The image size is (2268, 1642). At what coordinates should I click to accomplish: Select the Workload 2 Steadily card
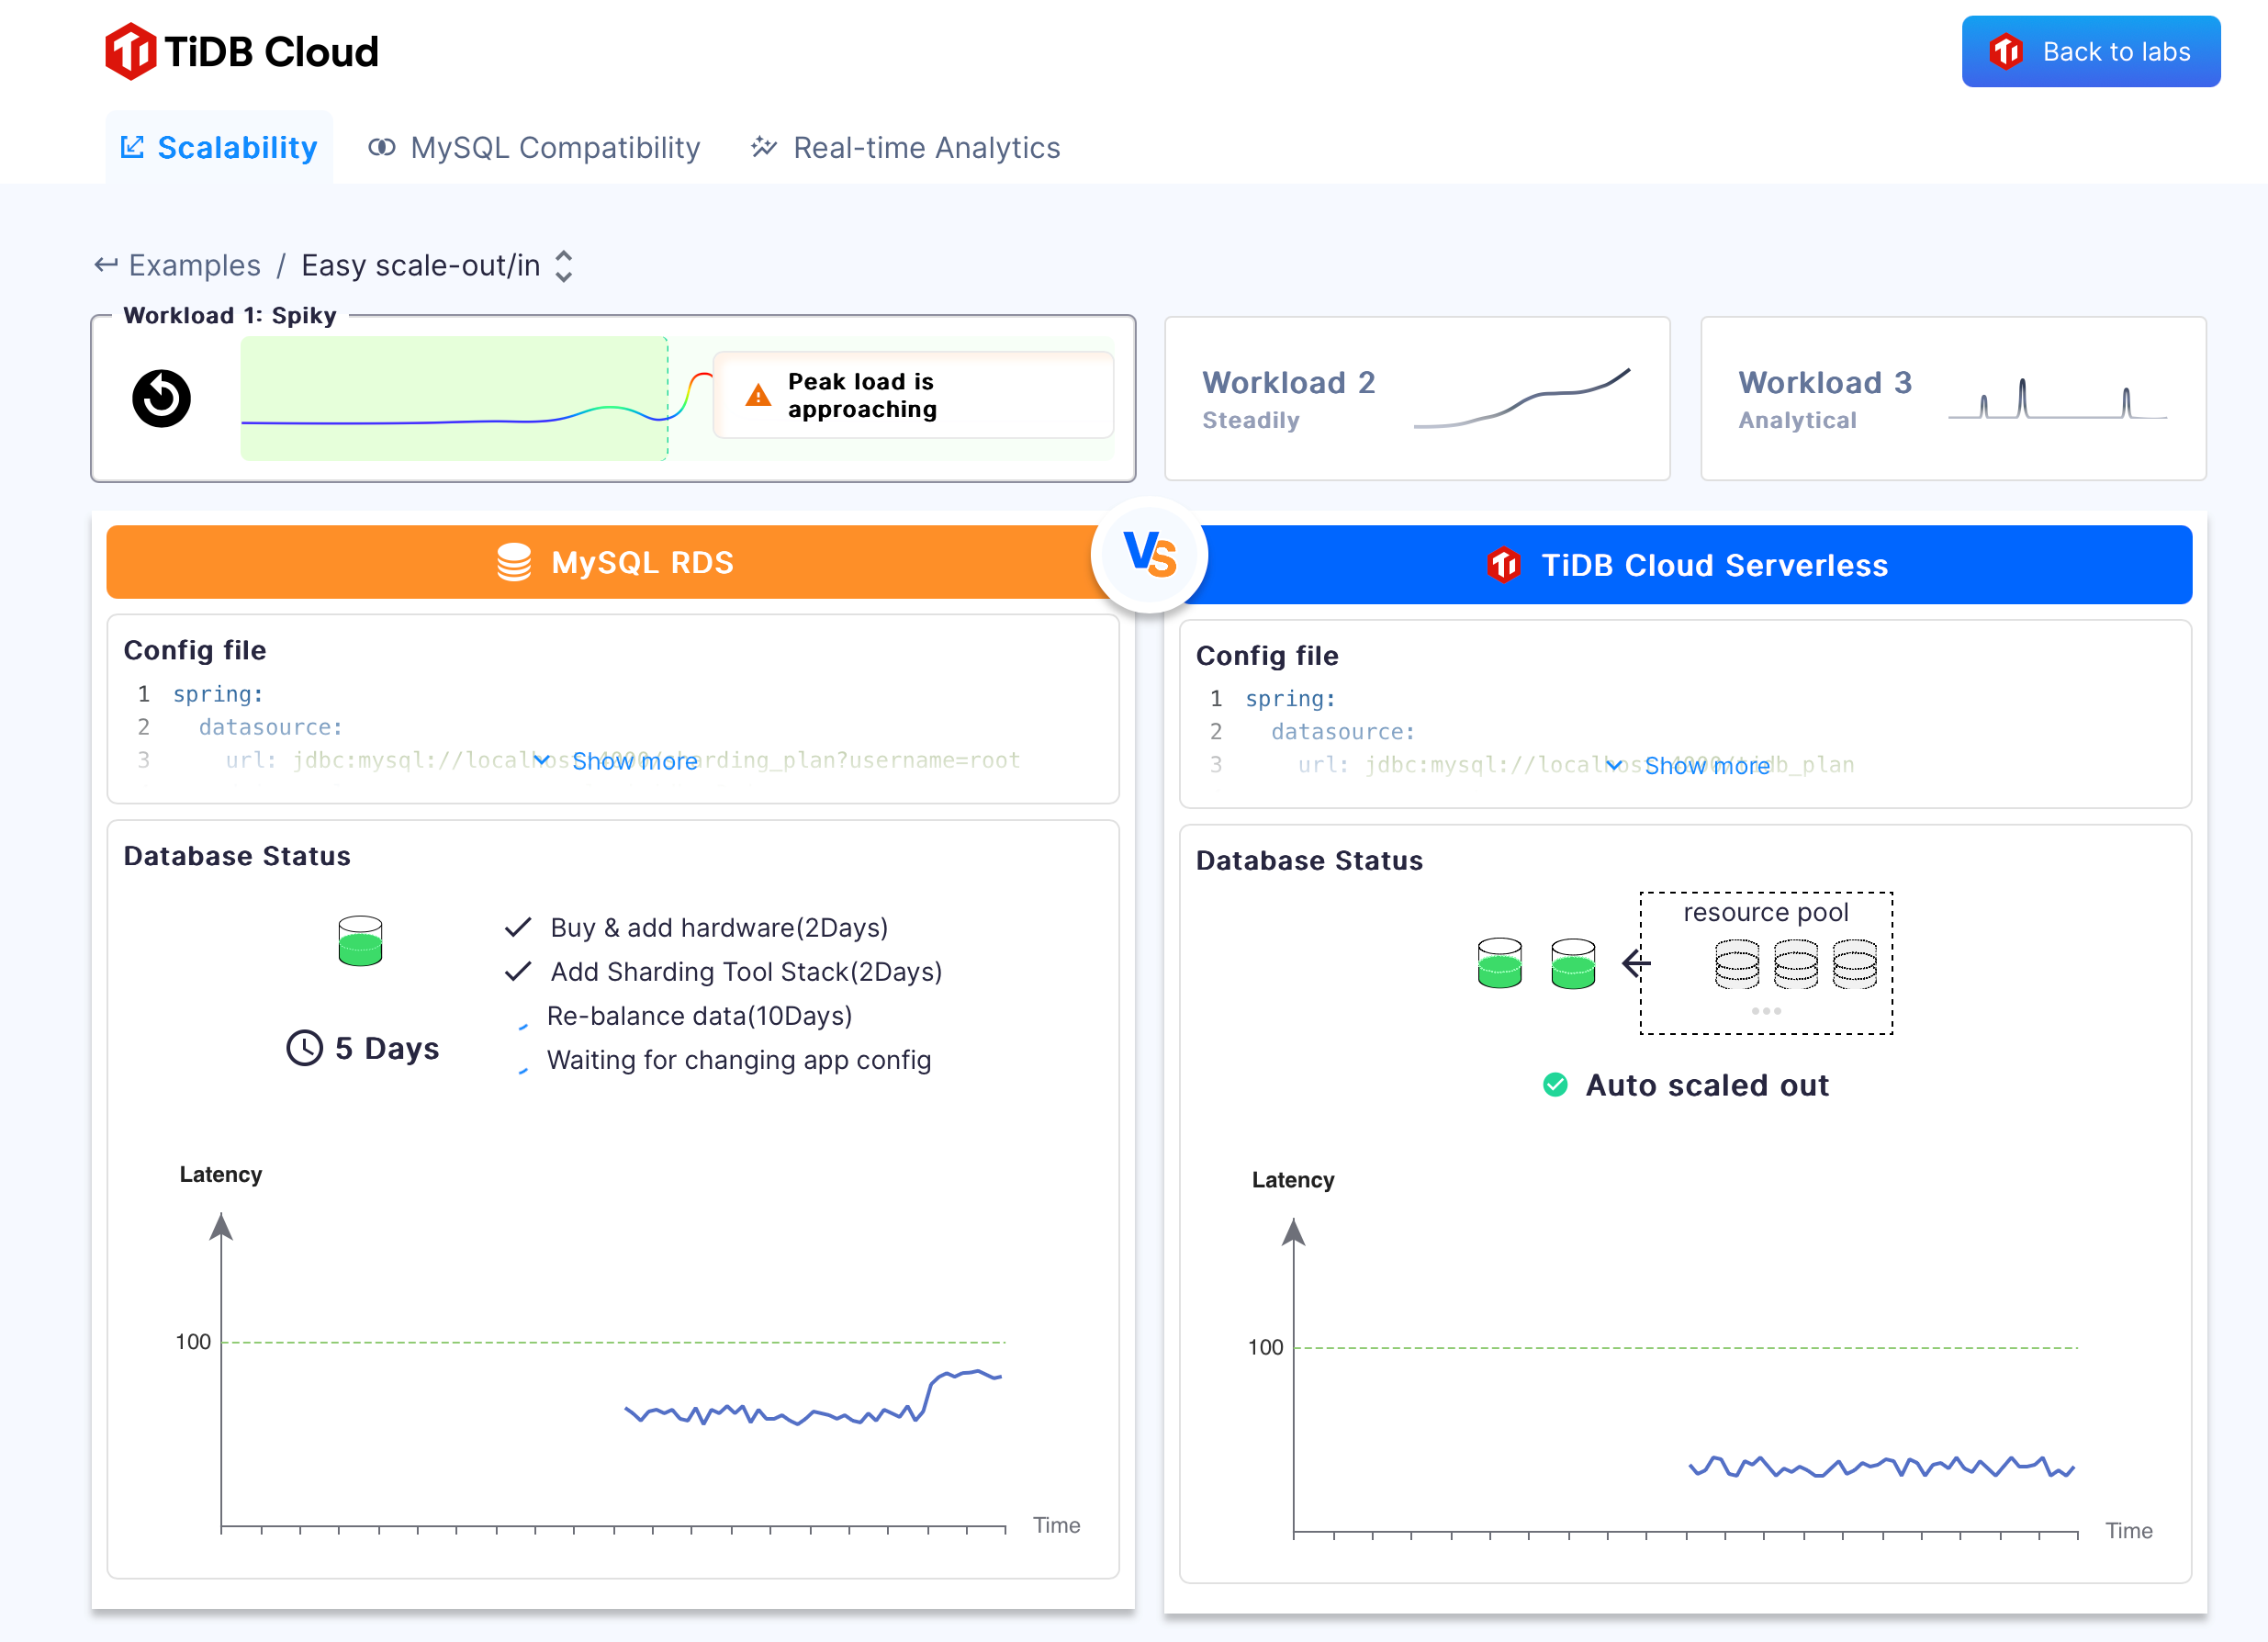tap(1416, 399)
